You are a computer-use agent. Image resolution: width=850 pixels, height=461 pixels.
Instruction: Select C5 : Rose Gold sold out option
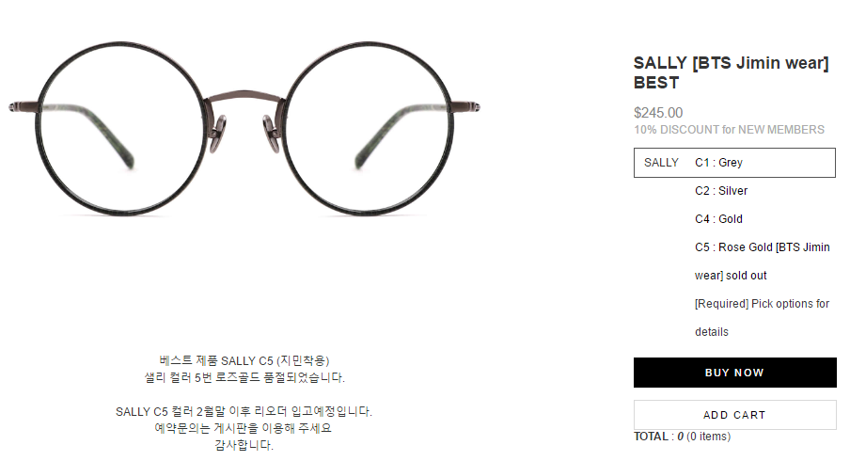(x=763, y=262)
